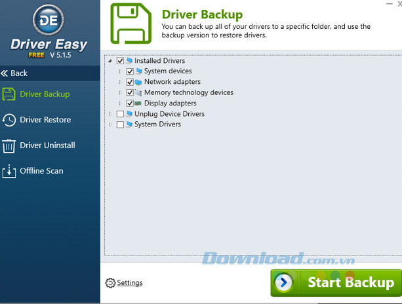Open Offline Scan in the sidebar

pos(50,171)
